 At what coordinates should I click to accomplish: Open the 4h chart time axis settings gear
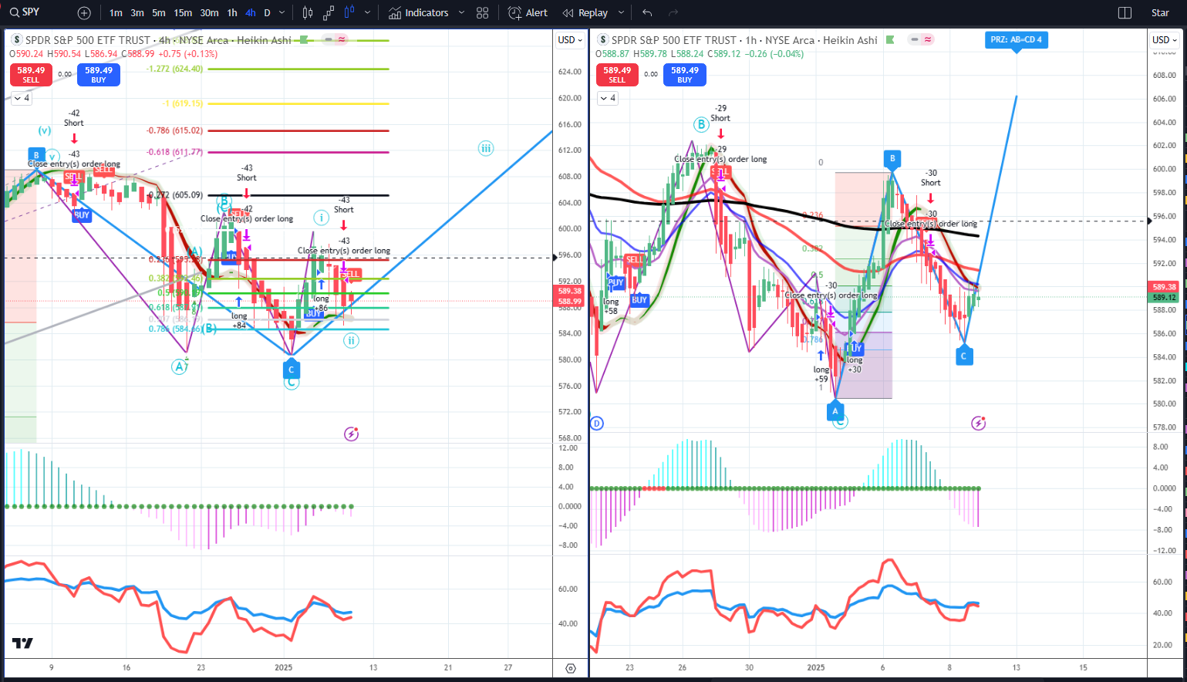pyautogui.click(x=571, y=668)
